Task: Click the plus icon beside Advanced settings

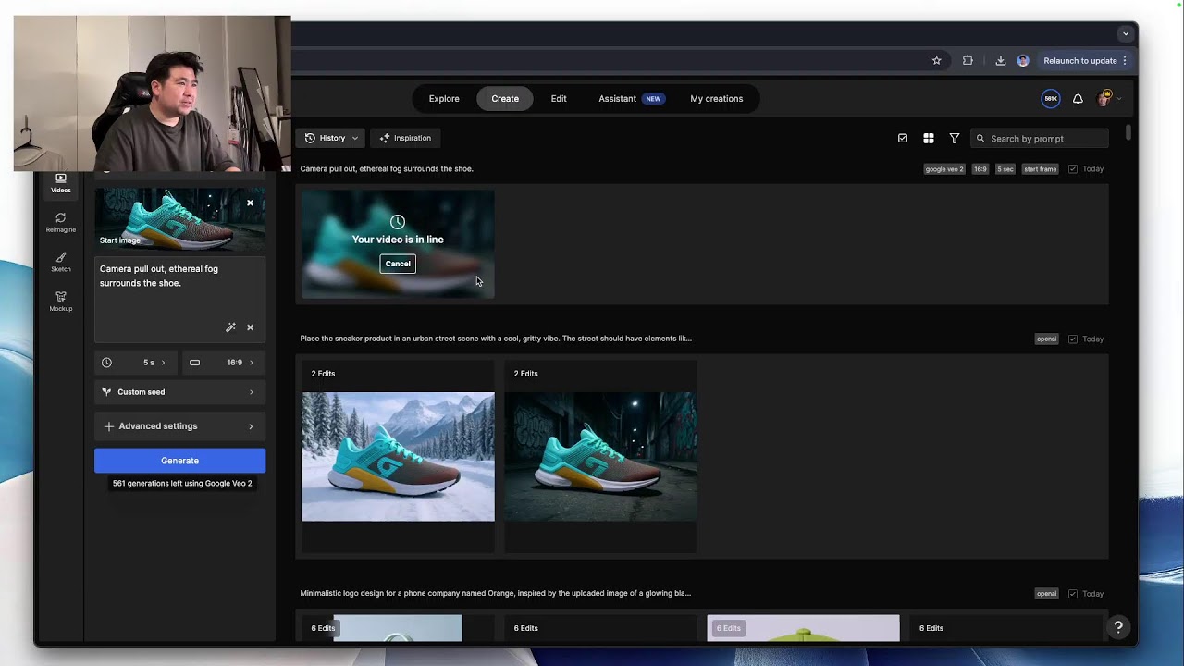Action: point(109,426)
